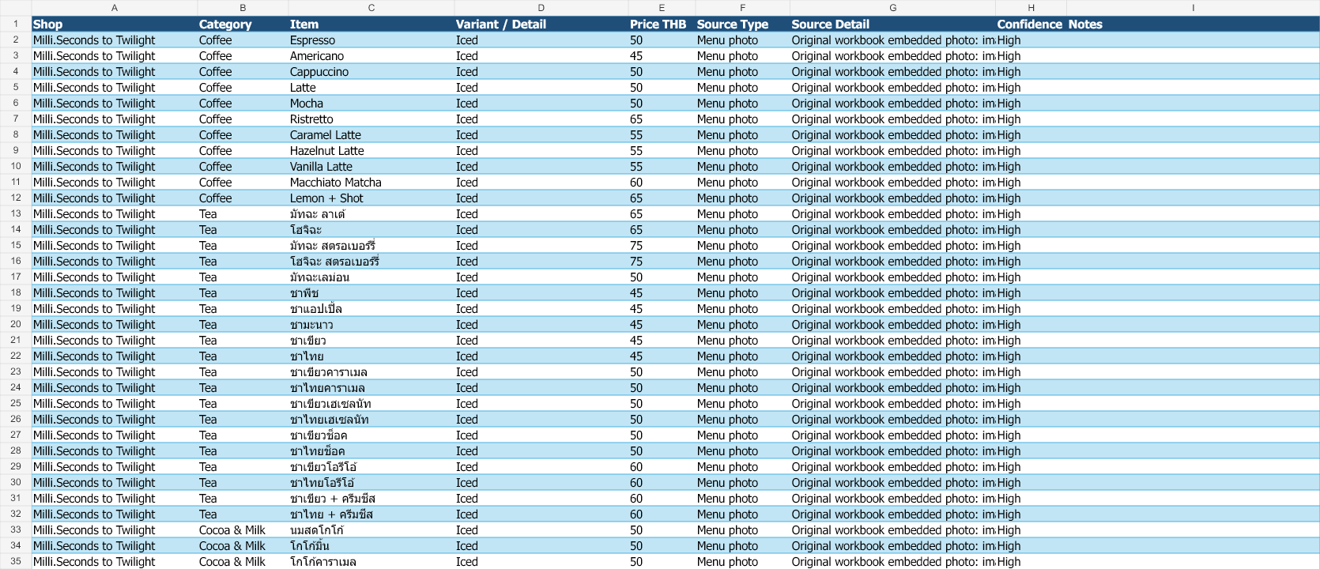This screenshot has width=1320, height=569.
Task: Select the ชาเขียวโอรีโอ้ item cell
Action: [371, 467]
